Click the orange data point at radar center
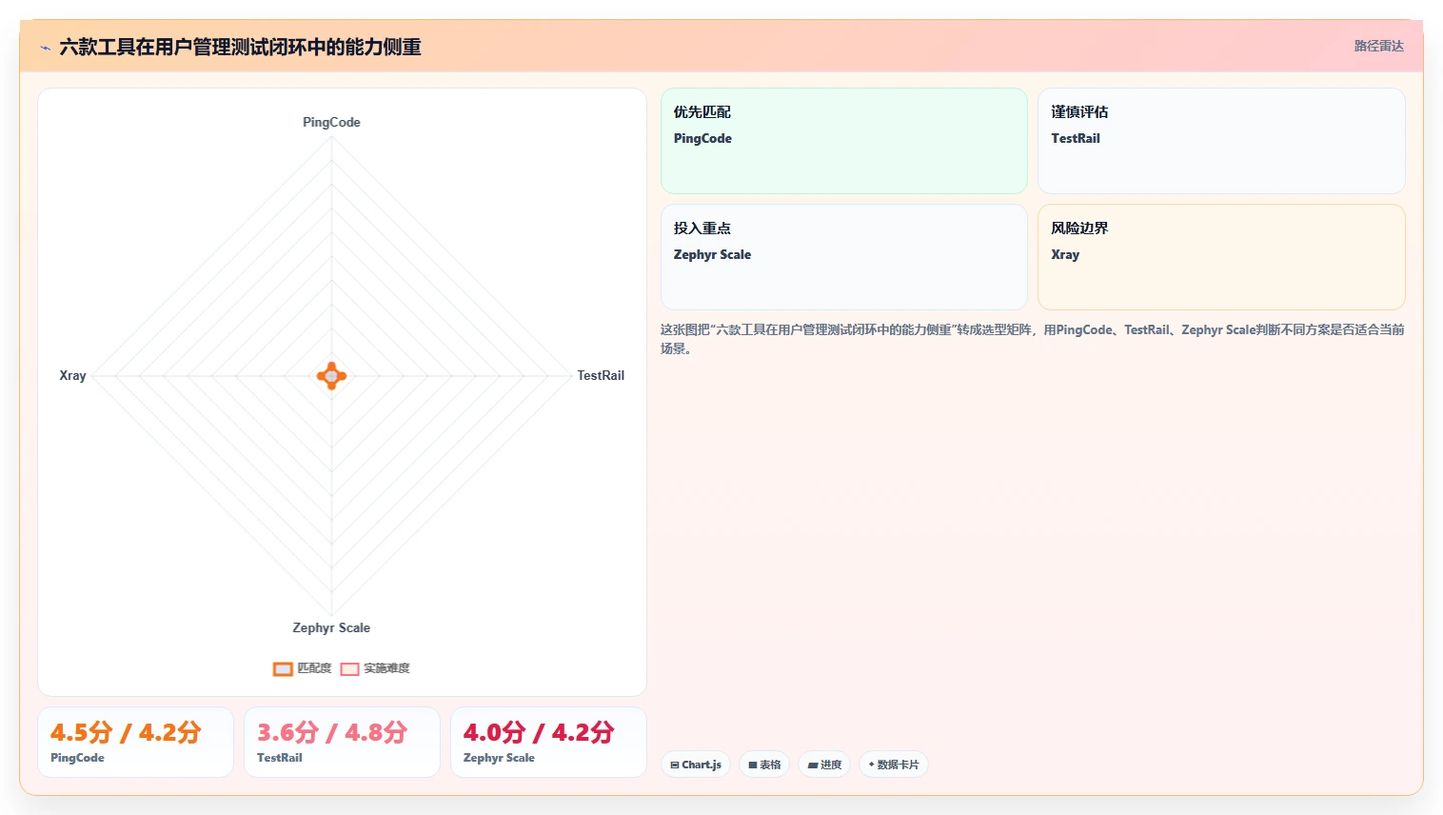The width and height of the screenshot is (1443, 815). (331, 376)
